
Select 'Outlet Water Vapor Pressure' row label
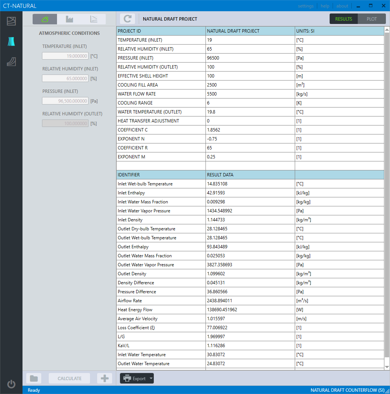[x=145, y=264]
